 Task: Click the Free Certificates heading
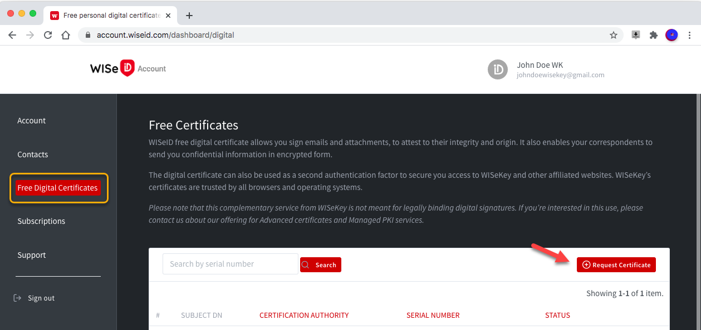click(193, 125)
